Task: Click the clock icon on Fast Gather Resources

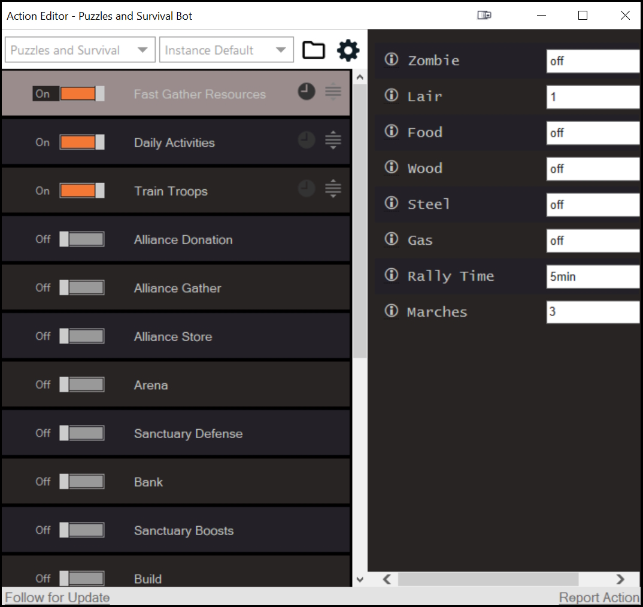Action: (307, 91)
